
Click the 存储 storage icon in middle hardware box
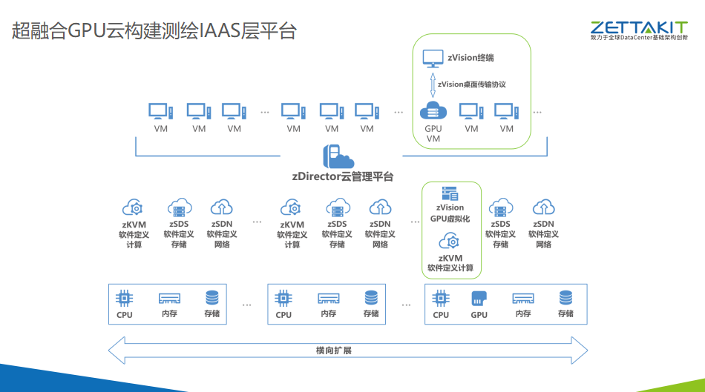pos(371,298)
